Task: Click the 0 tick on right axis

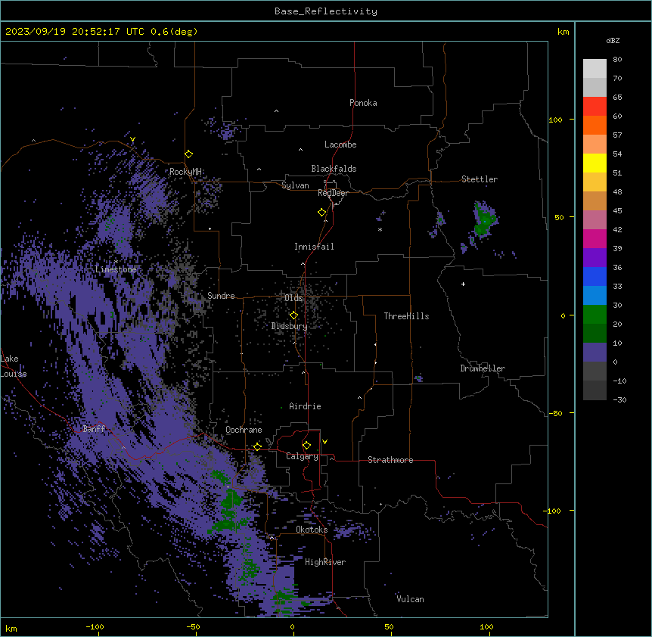Action: pyautogui.click(x=563, y=316)
